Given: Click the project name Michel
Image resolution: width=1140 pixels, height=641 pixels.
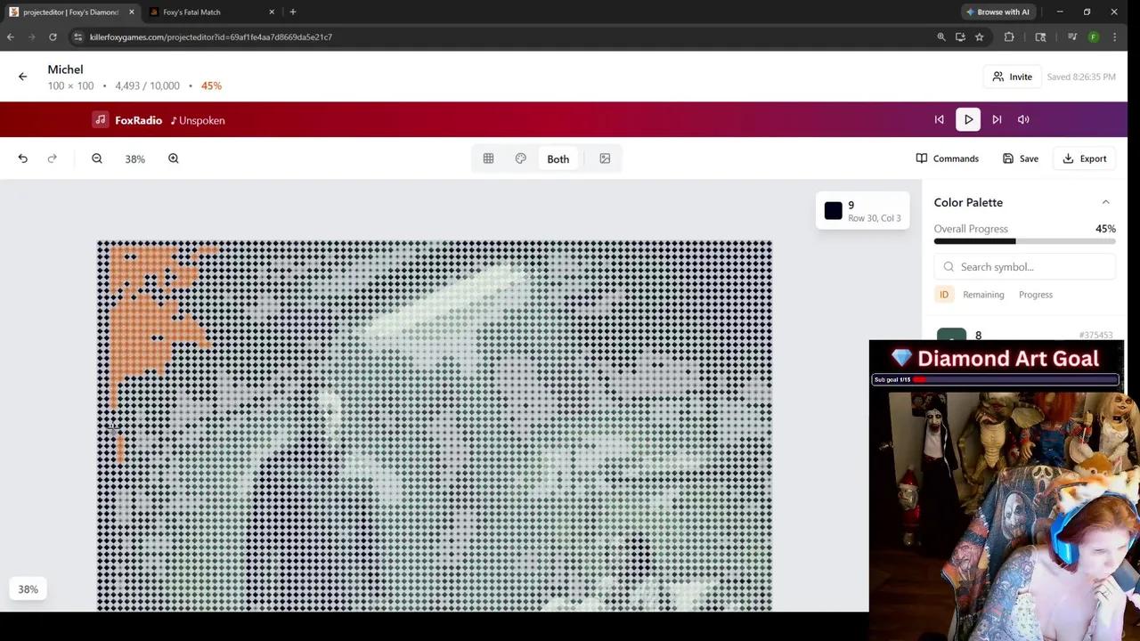Looking at the screenshot, I should pos(65,69).
